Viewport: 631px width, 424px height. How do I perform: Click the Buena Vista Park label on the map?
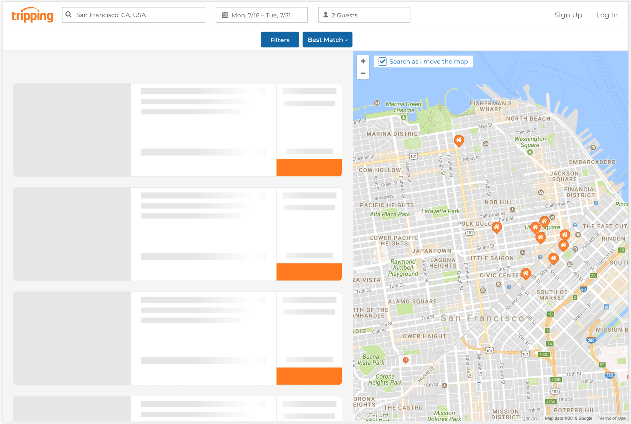coord(371,360)
